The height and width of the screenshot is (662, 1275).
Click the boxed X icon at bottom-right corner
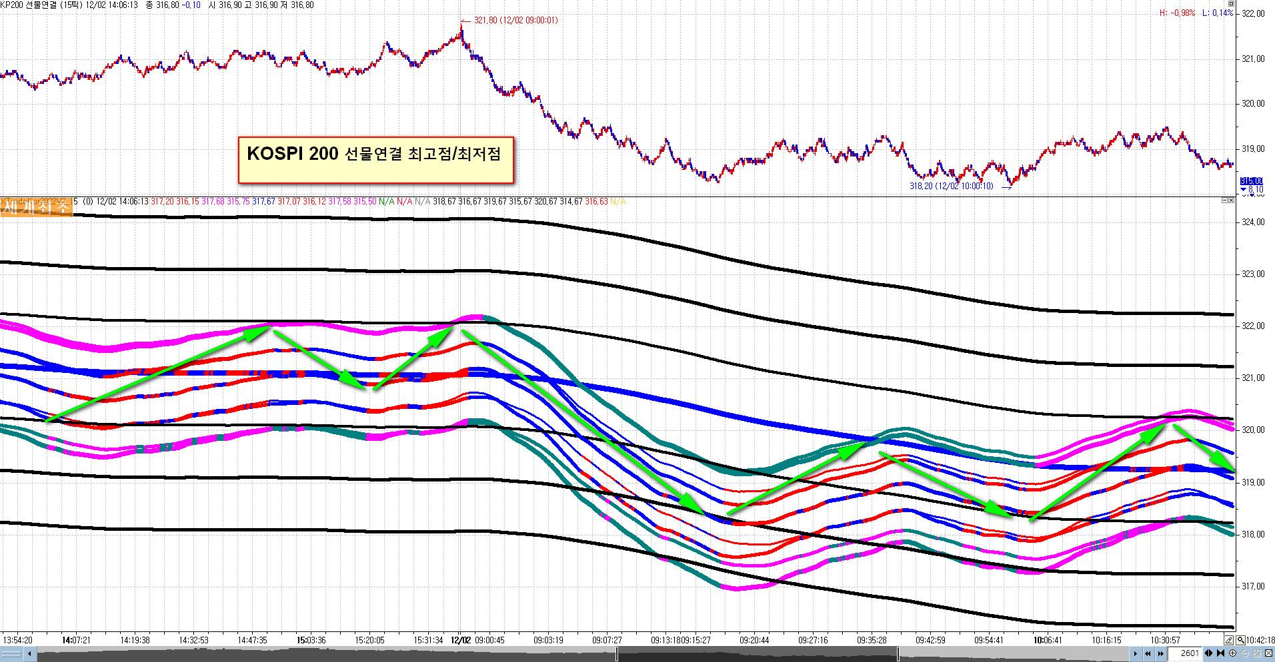click(1268, 653)
